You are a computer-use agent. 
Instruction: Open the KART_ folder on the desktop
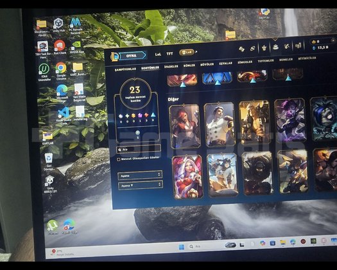coord(78,69)
